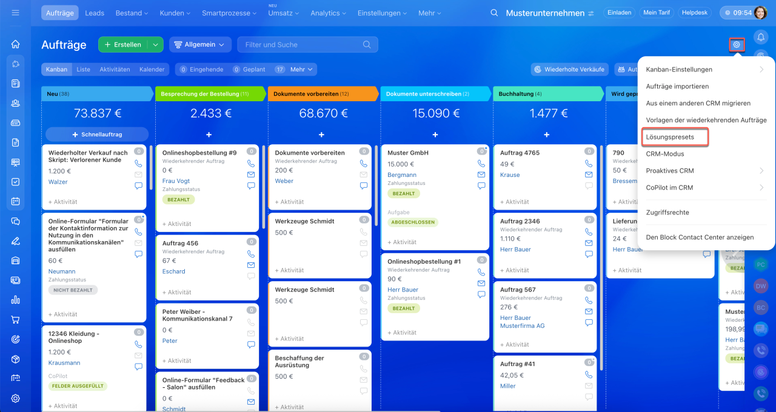Click the switch icon beside Musterunternehmen

591,13
